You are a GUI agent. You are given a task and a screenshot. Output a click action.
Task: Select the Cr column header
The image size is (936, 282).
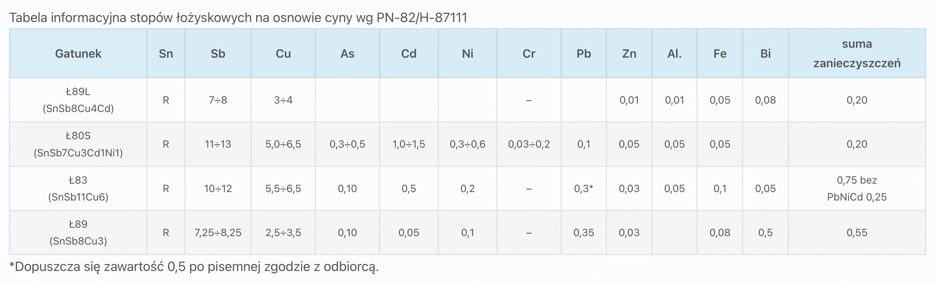(529, 54)
